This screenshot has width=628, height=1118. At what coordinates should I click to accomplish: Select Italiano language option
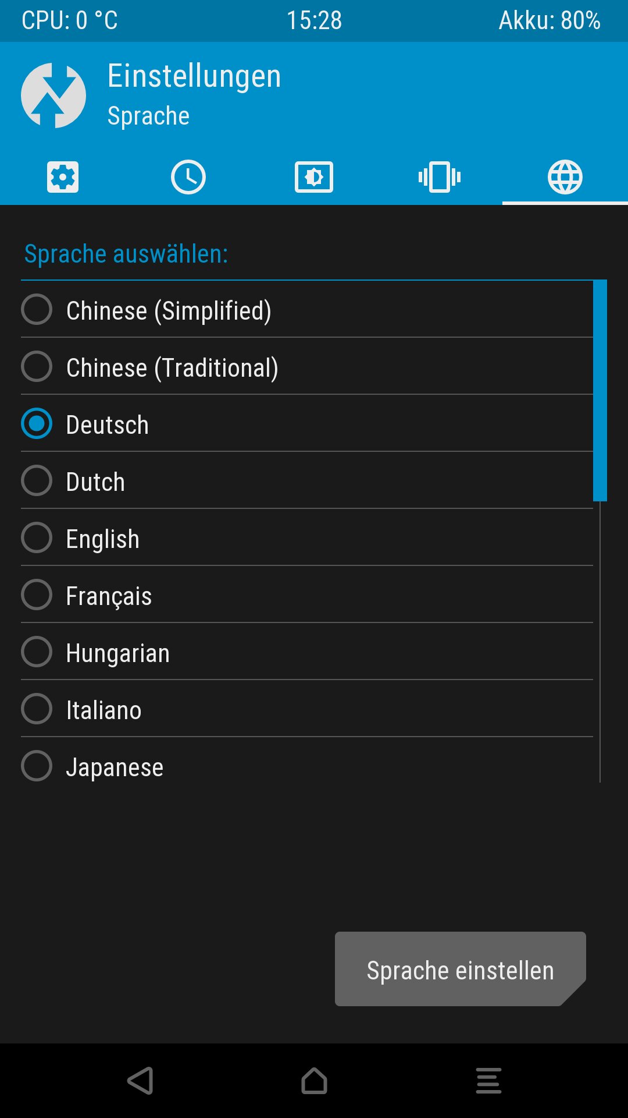pos(37,709)
